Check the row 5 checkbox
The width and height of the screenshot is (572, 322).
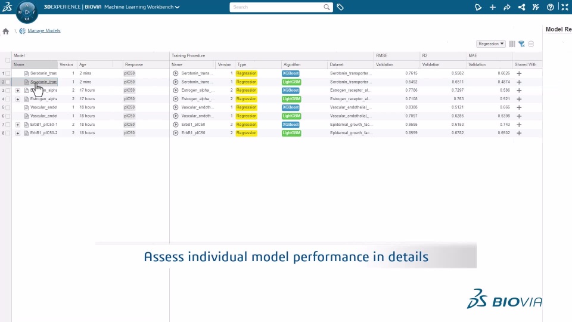pyautogui.click(x=8, y=108)
